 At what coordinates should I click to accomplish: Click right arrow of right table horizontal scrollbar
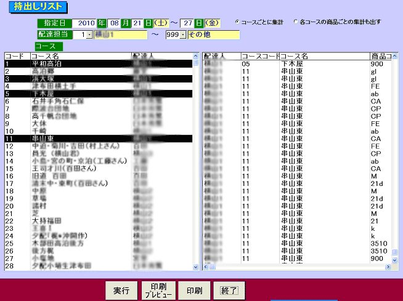[x=387, y=268]
